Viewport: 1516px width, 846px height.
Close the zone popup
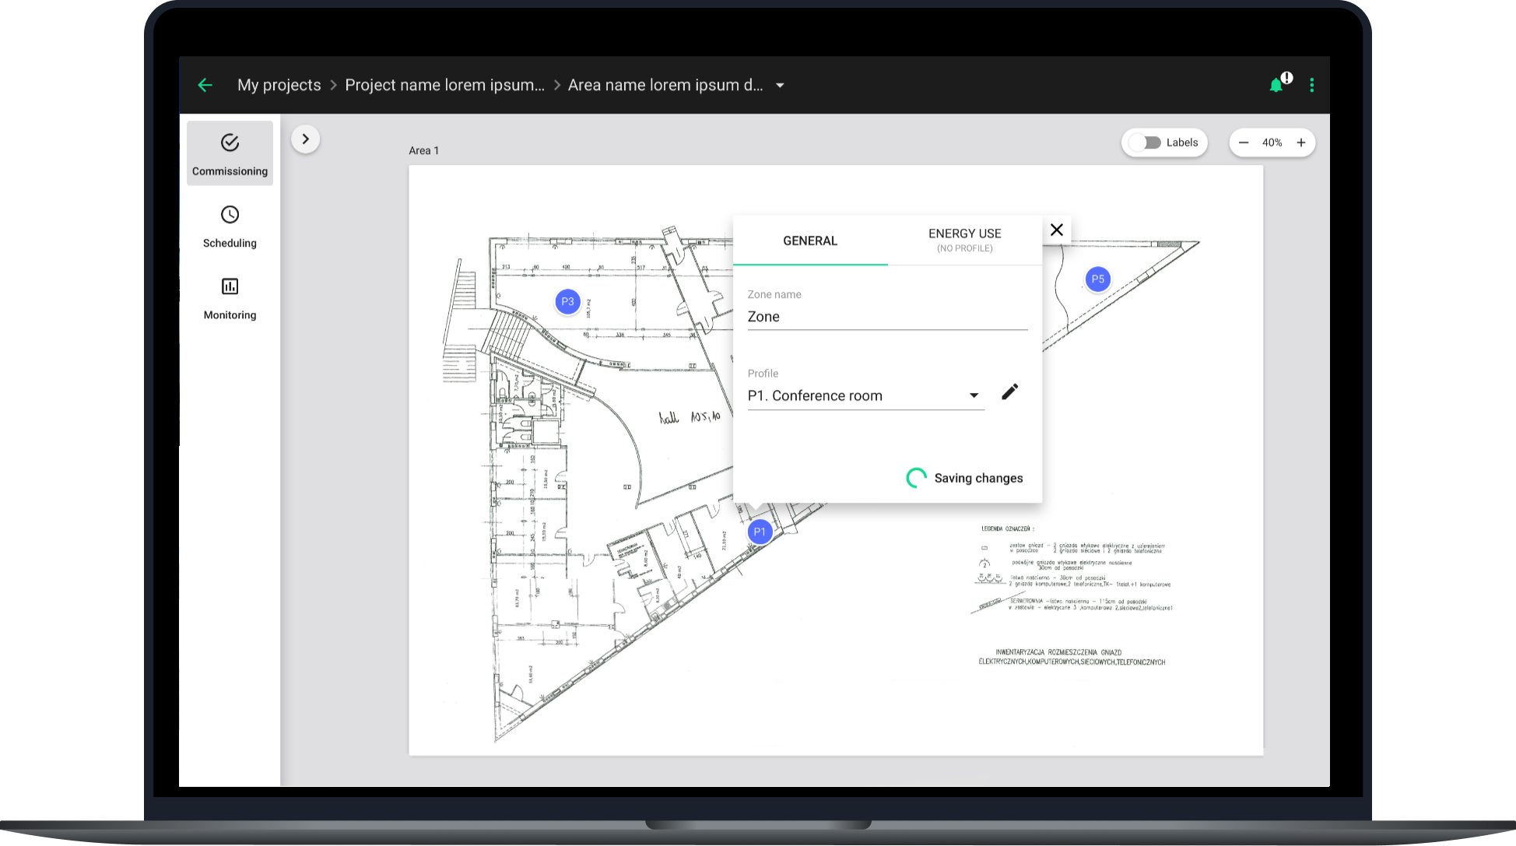(x=1057, y=230)
